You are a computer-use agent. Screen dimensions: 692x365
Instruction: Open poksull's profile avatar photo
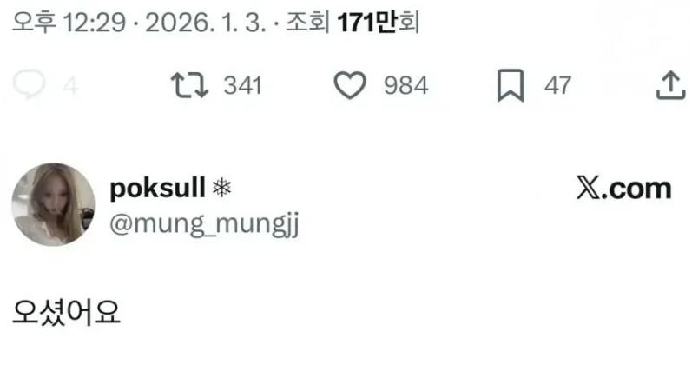(x=53, y=204)
